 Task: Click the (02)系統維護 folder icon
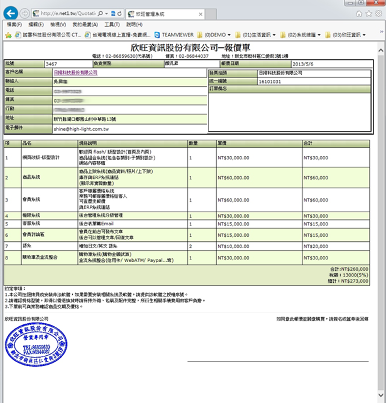pyautogui.click(x=283, y=35)
